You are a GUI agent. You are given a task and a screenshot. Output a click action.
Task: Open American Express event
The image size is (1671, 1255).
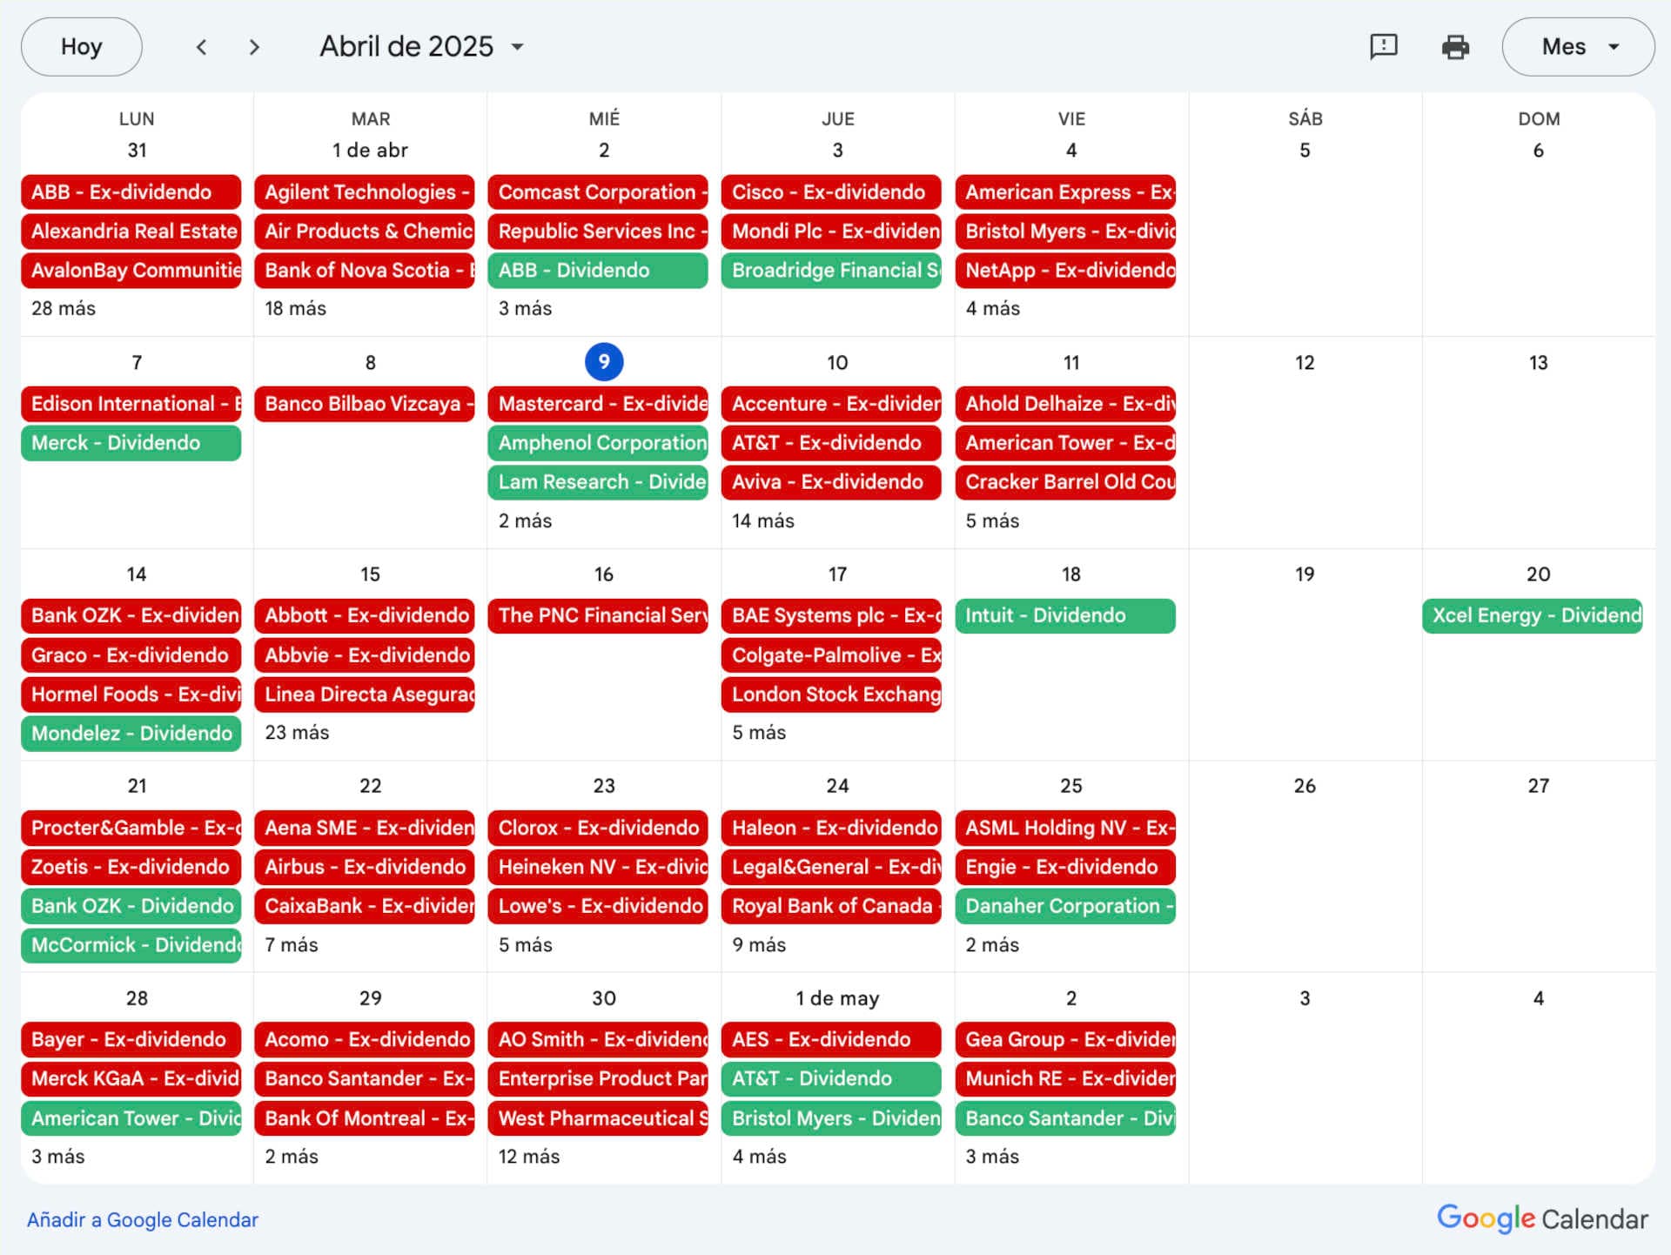pos(1065,191)
